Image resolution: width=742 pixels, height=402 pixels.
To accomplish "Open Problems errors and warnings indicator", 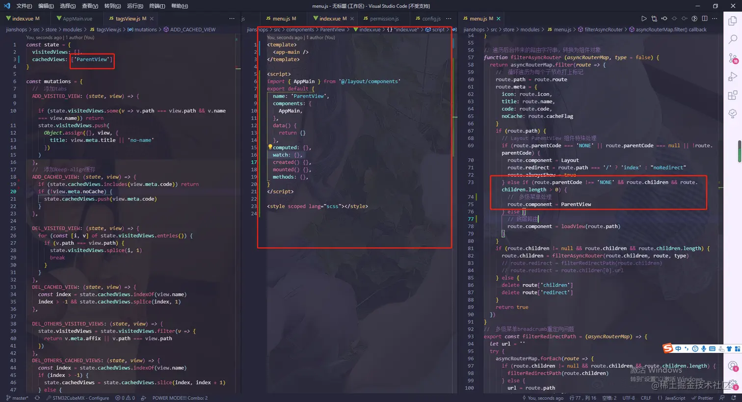I will click(125, 398).
